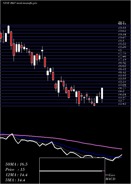Click the 20.3 top price label
Image resolution: width=131 pixels, height=184 pixels.
coord(121,22)
